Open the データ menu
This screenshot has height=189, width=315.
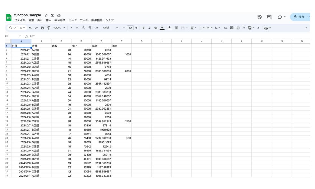click(73, 20)
